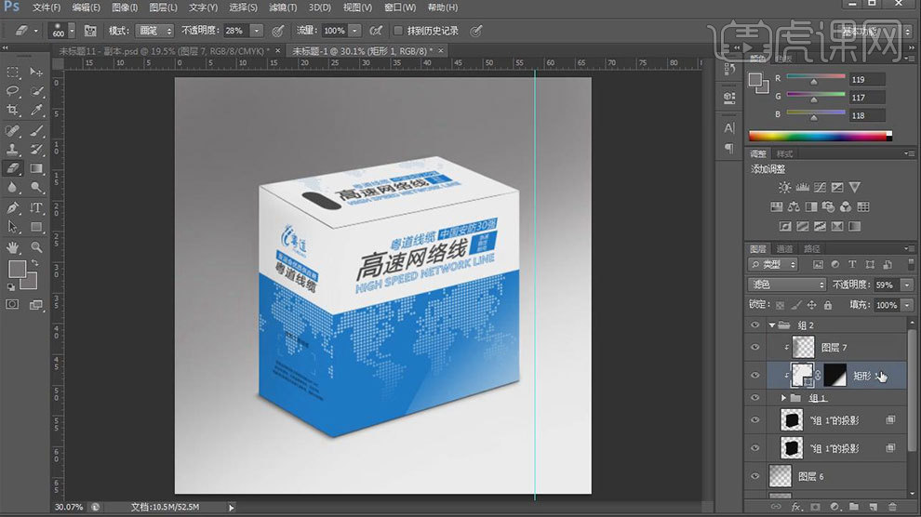Select the Eyedropper tool

[x=36, y=111]
